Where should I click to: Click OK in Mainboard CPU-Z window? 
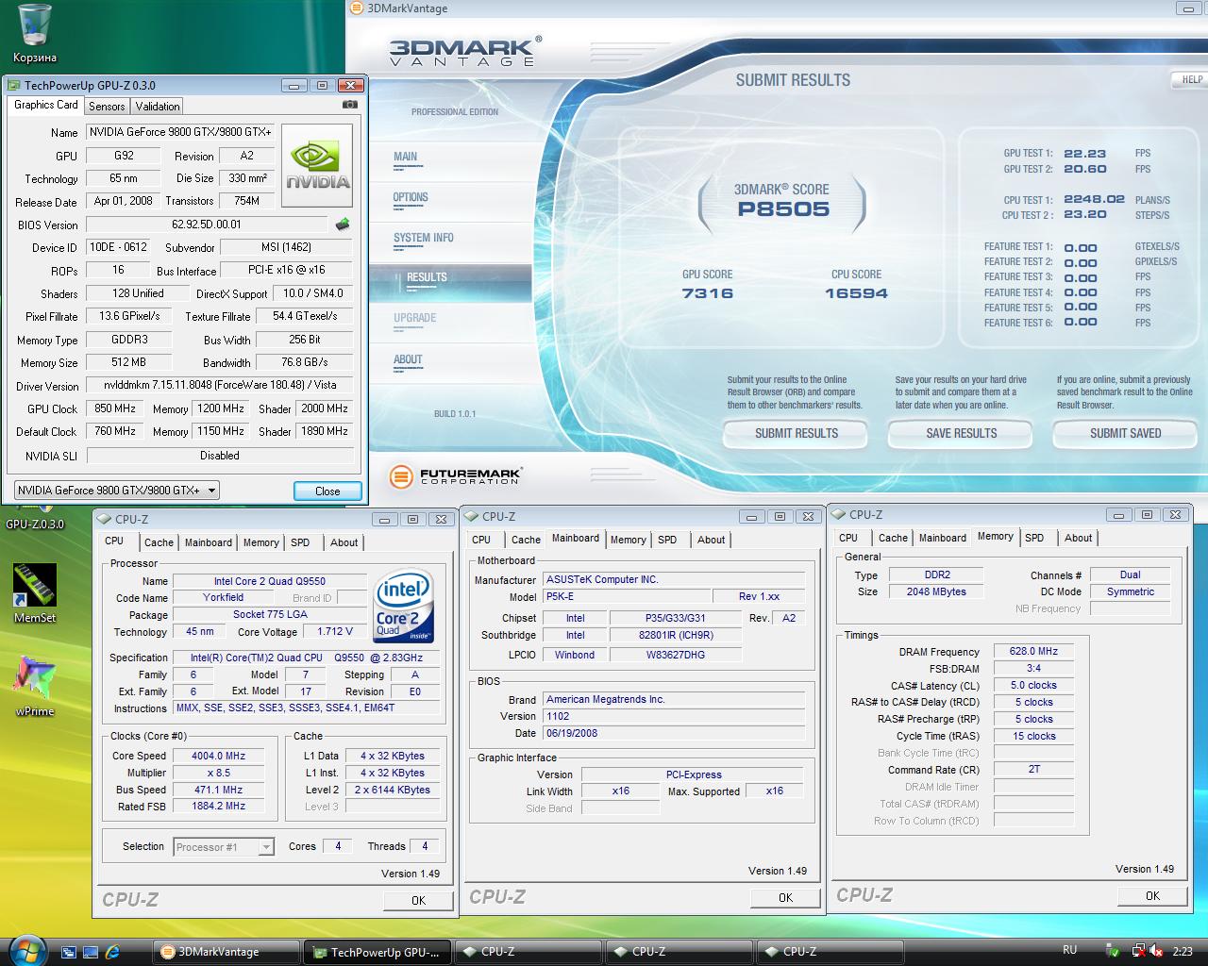click(785, 898)
